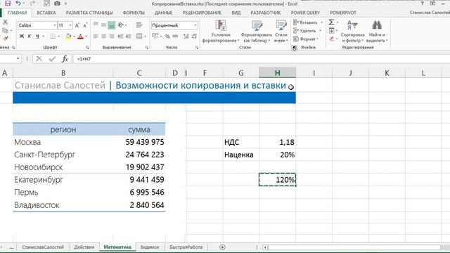The height and width of the screenshot is (253, 450).
Task: Increase decimal places
Action: point(186,37)
